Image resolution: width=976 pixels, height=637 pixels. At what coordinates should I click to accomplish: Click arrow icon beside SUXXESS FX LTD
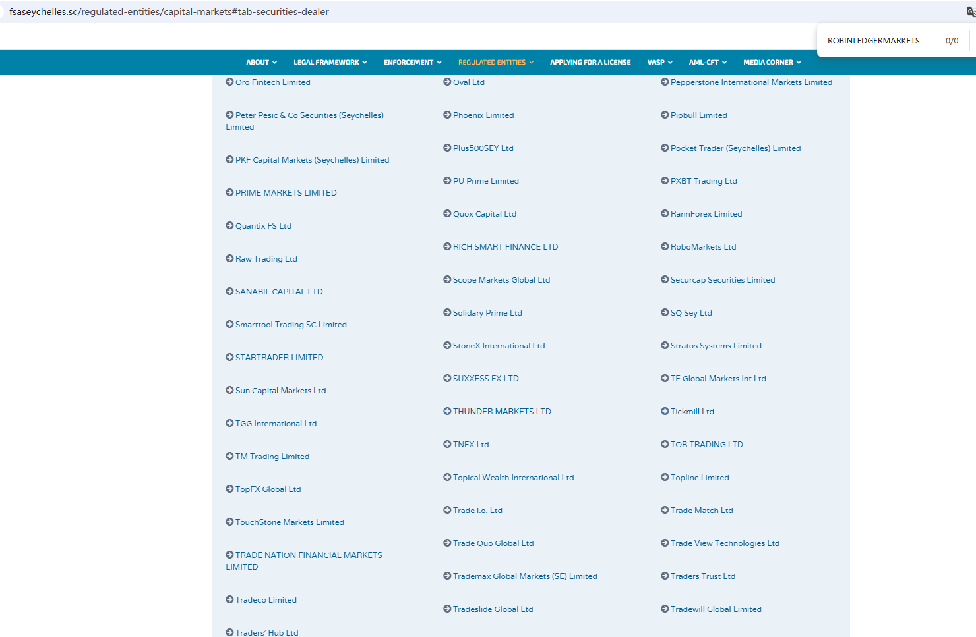[447, 379]
